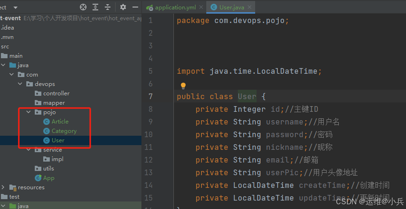
Task: Select the src folder
Action: pos(5,46)
